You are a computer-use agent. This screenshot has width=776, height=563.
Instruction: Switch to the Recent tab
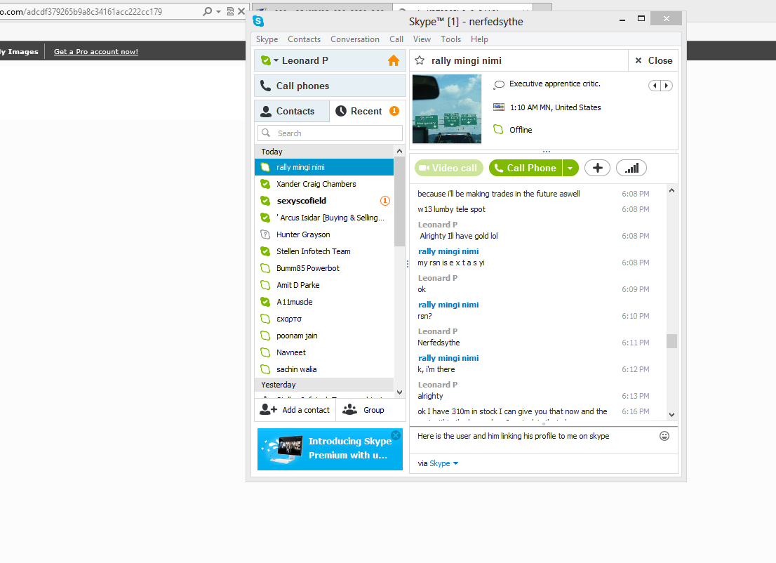point(368,111)
